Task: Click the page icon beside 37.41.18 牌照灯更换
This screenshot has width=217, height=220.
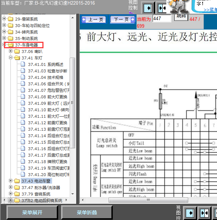Action: [23, 161]
